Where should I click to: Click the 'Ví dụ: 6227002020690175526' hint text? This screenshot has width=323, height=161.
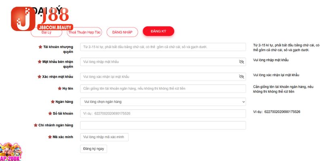click(x=277, y=112)
